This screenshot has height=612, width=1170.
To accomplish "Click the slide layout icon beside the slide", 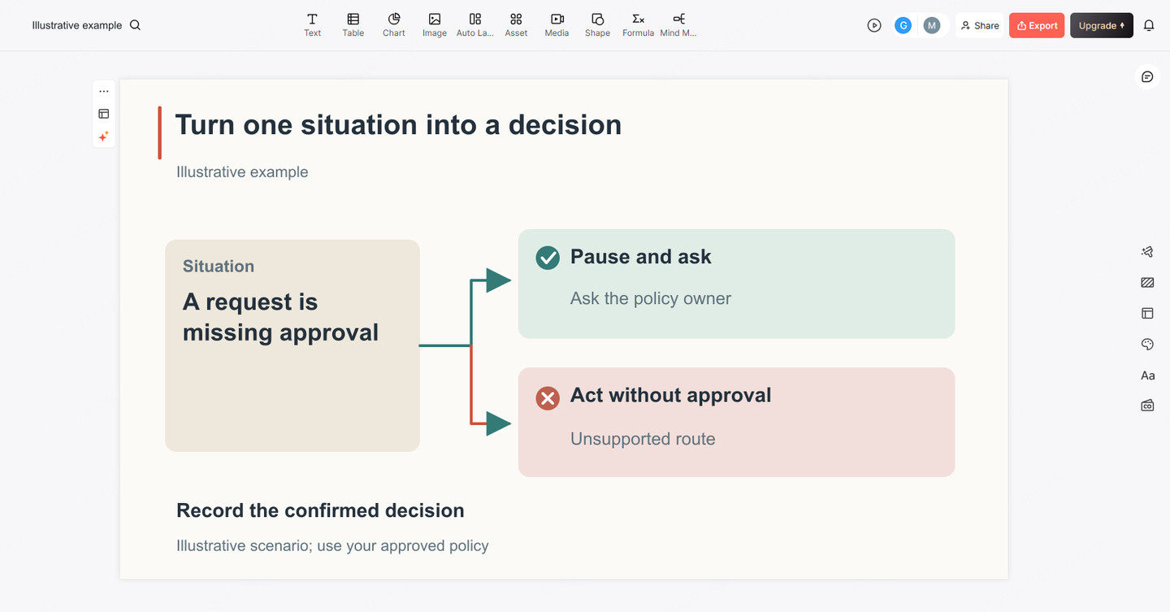I will [104, 114].
